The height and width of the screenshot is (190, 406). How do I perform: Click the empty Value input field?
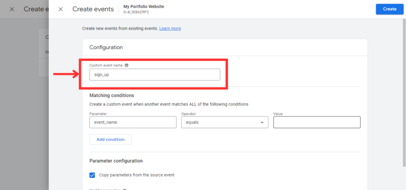tap(317, 122)
